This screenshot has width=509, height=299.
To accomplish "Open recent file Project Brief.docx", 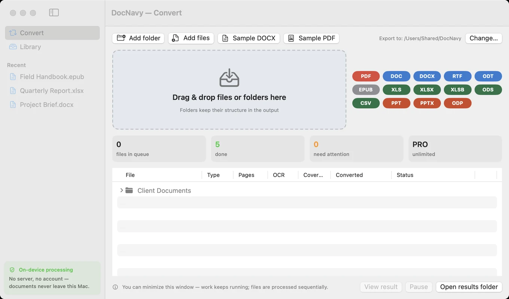I will pos(52,105).
